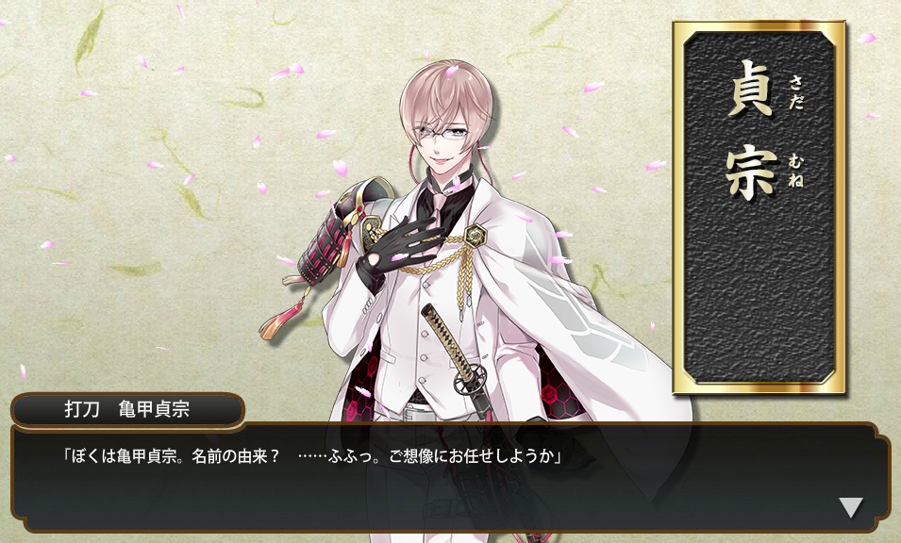901x543 pixels.
Task: Click the katana's round sword guard
Action: click(x=469, y=379)
